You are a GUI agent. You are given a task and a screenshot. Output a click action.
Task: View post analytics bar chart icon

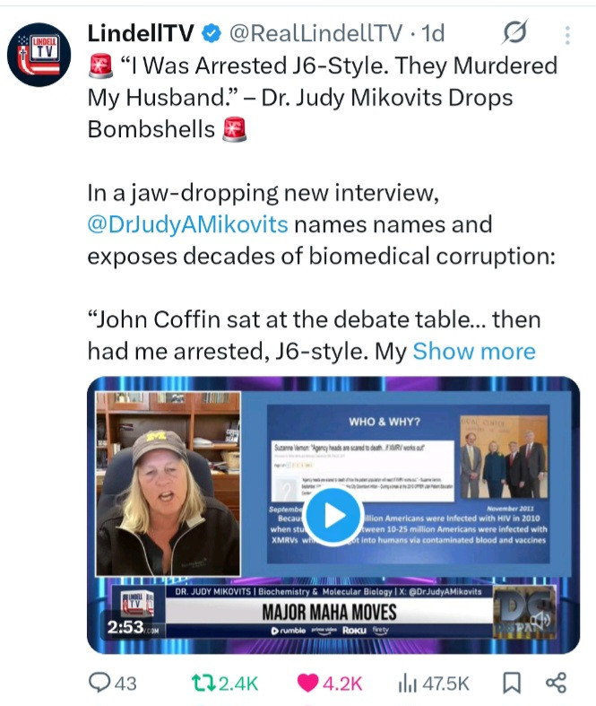(408, 684)
